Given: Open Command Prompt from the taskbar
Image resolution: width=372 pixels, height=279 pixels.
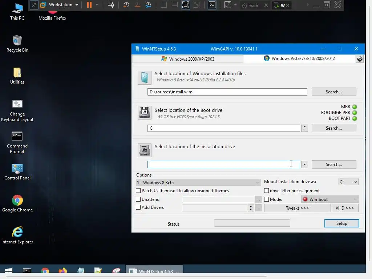Looking at the screenshot, I should tap(27, 271).
